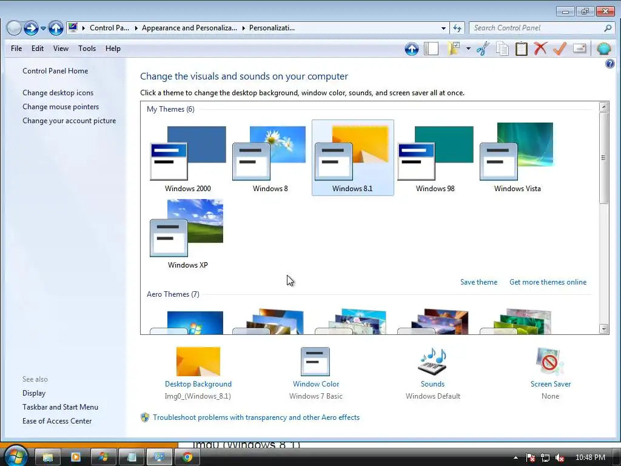Click the search magnifier icon
Viewport: 621px width, 466px height.
pos(608,28)
